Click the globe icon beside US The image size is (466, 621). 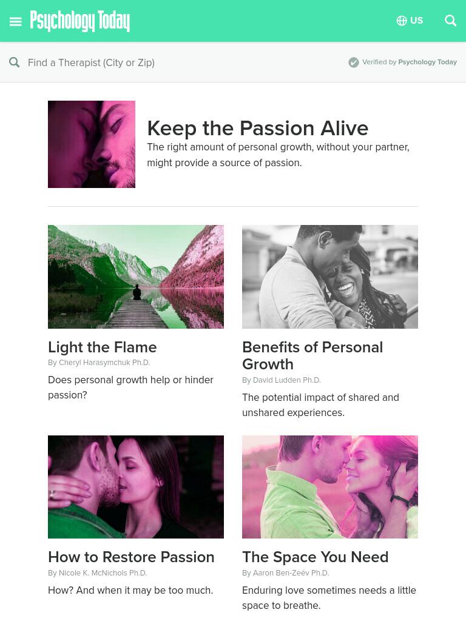tap(402, 21)
